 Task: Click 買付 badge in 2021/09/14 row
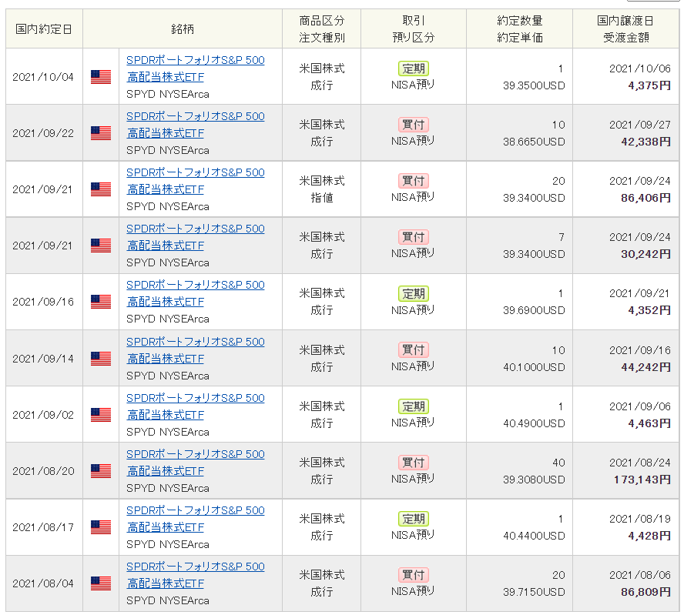point(413,350)
